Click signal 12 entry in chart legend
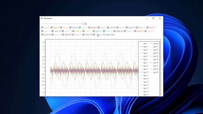 click(x=144, y=79)
